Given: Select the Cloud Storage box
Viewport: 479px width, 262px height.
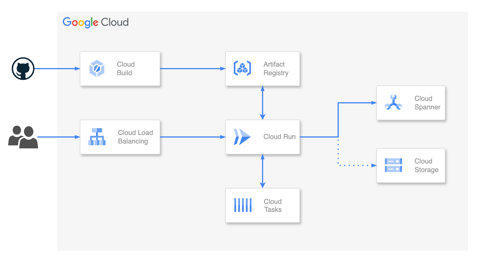Looking at the screenshot, I should [411, 165].
